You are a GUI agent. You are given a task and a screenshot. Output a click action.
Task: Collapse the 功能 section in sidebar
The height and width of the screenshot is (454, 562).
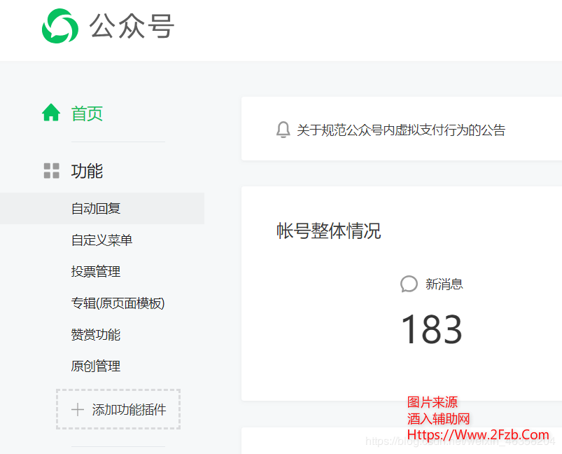click(87, 171)
